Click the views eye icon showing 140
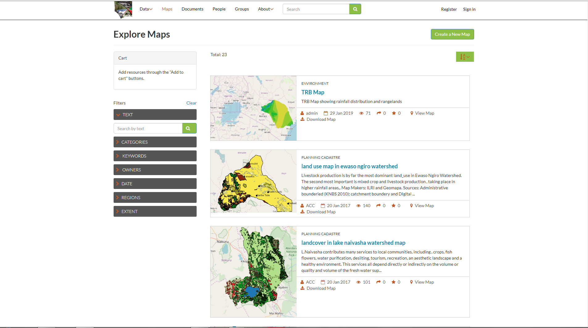 (x=358, y=205)
